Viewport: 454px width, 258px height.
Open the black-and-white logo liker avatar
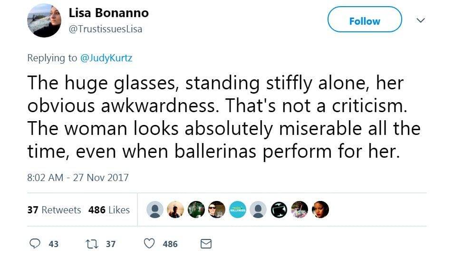(x=279, y=210)
